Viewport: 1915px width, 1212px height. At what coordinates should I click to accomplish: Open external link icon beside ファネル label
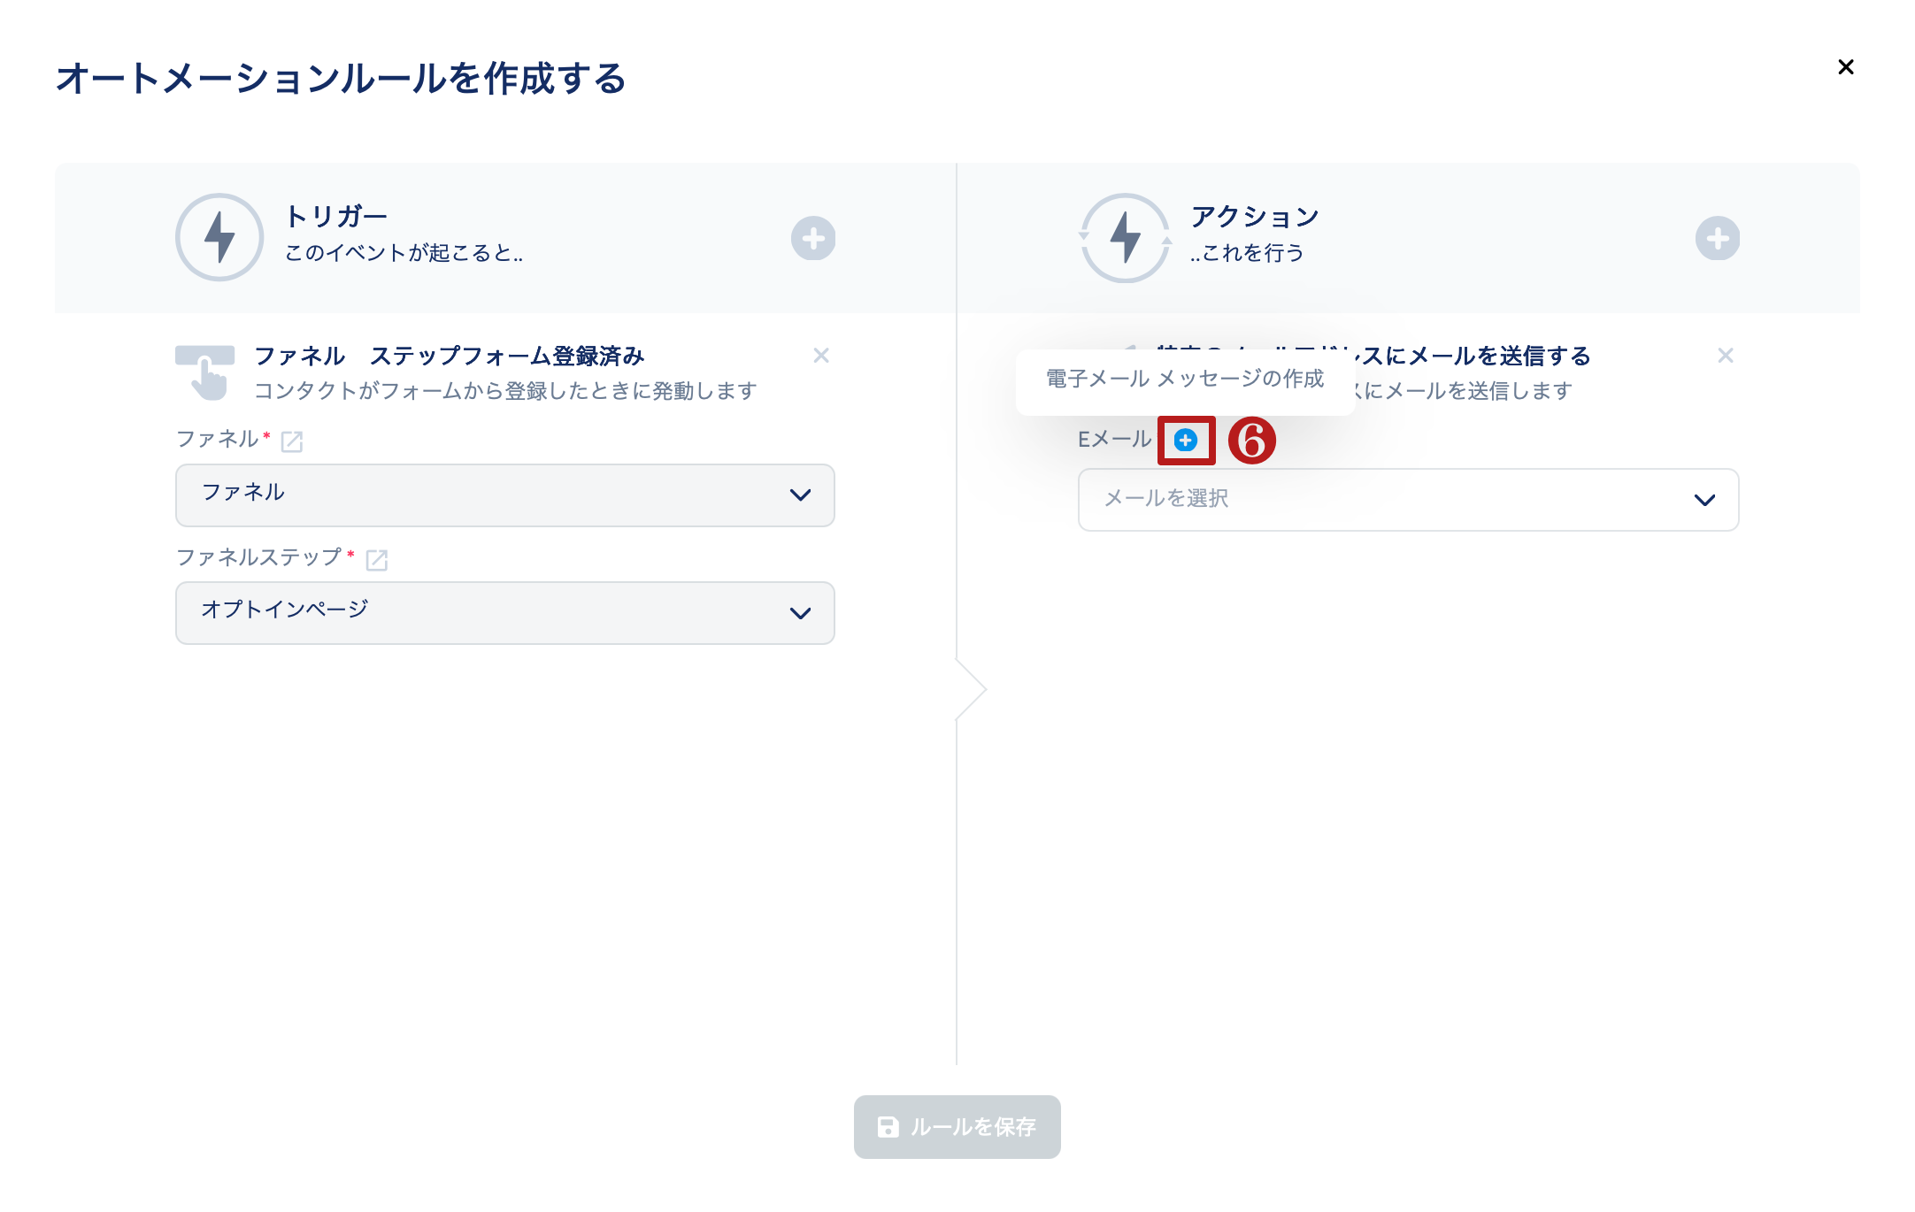coord(291,441)
